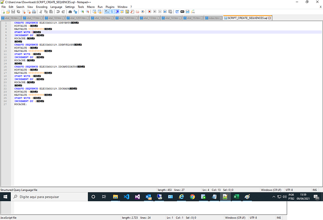Open Google Chrome from taskbar
Screen dimensions: 323x220
coord(192,197)
